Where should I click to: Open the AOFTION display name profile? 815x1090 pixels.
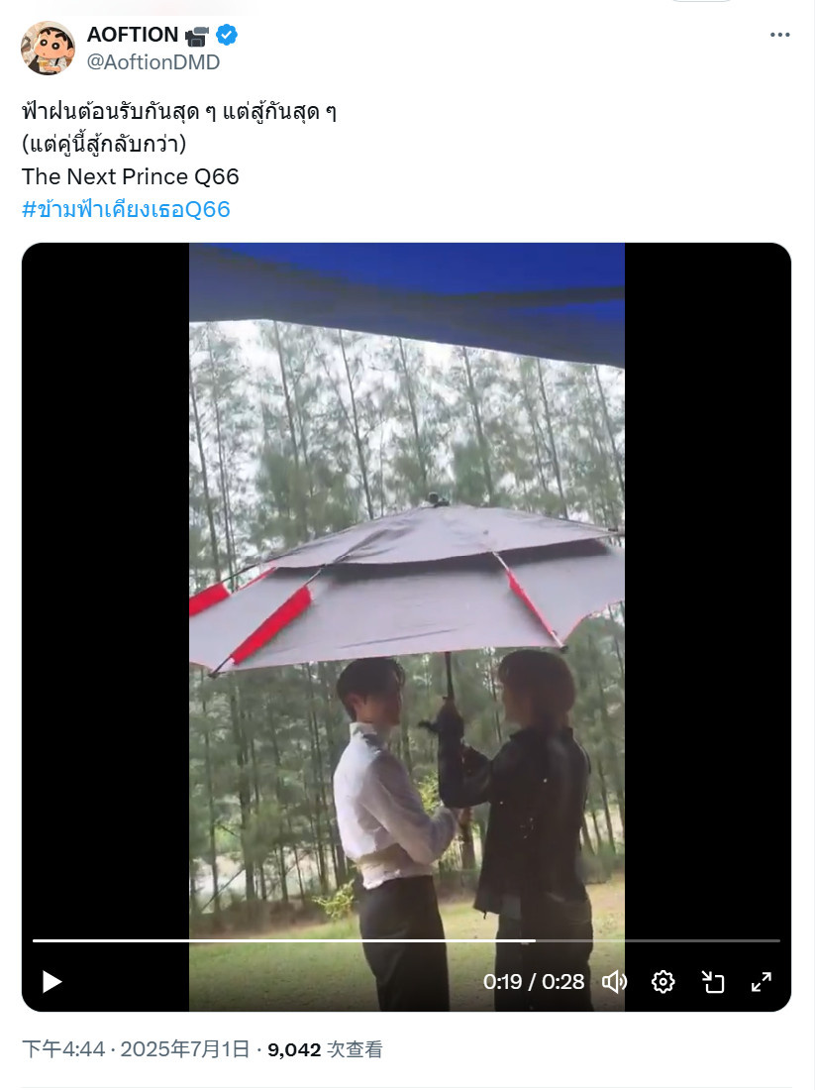click(133, 34)
